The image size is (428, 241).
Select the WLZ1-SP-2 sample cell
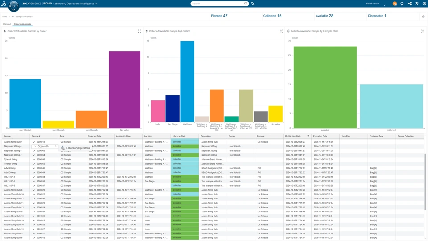click(x=16, y=177)
